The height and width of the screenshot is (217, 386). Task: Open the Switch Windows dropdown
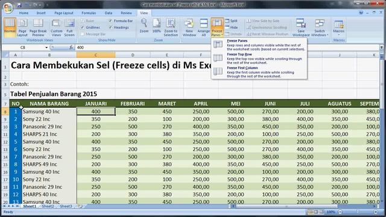click(320, 27)
